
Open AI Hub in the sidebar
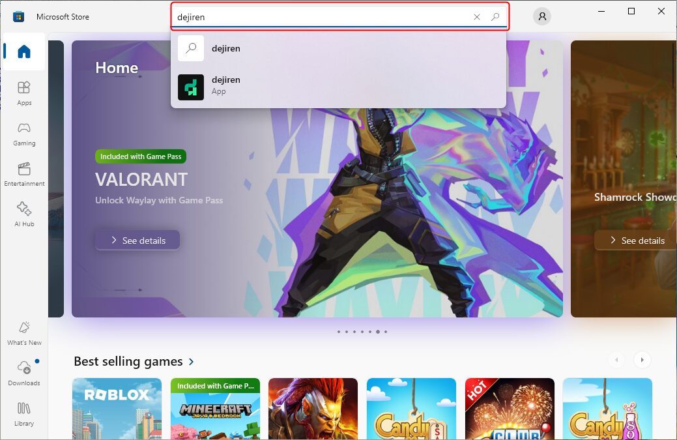24,214
